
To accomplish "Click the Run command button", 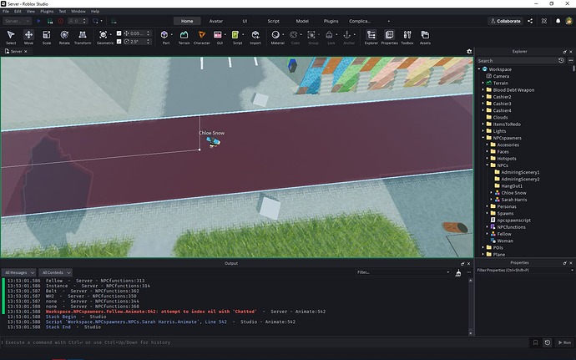I will pyautogui.click(x=564, y=342).
